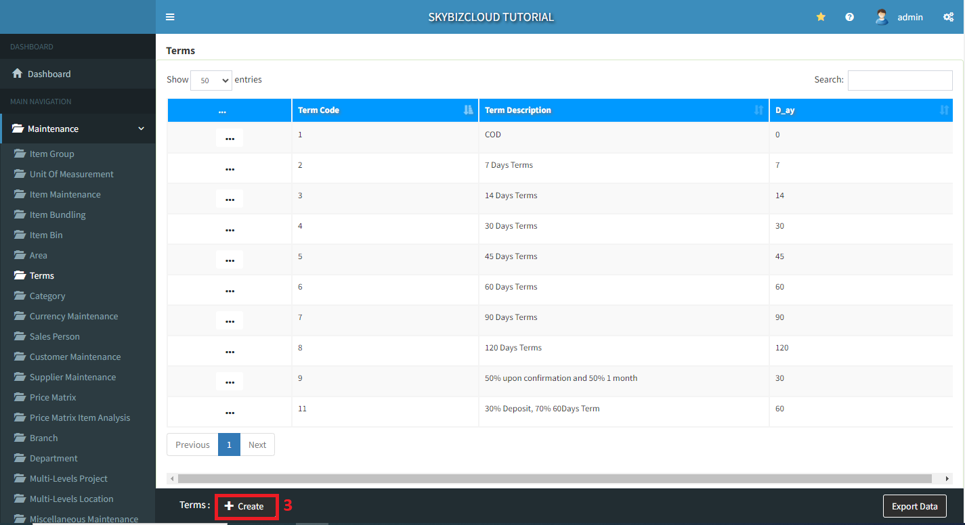This screenshot has height=525, width=965.
Task: Open actions menu for 30 Days Terms
Action: pyautogui.click(x=230, y=229)
